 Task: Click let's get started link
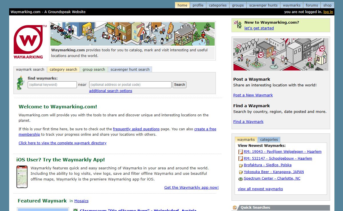(x=259, y=28)
